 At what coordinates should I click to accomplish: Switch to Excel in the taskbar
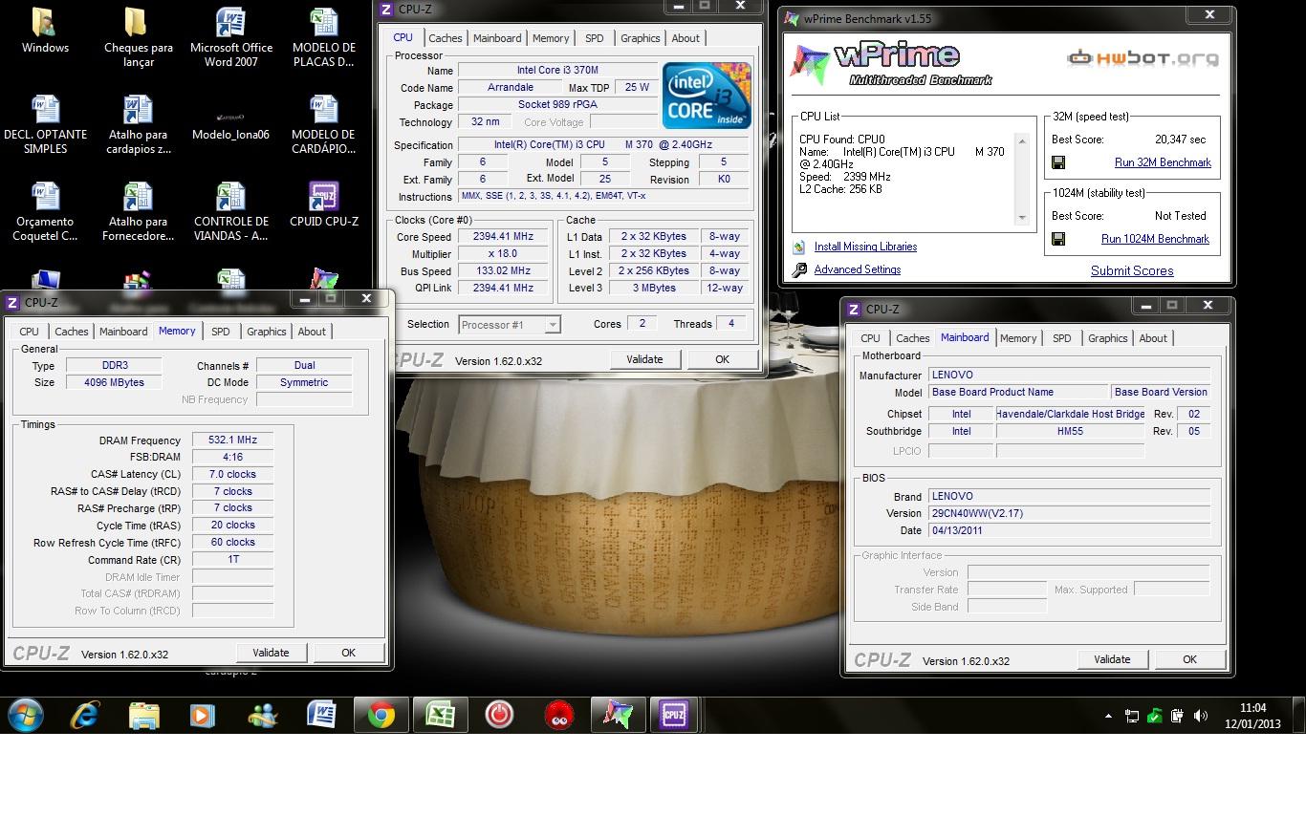tap(440, 715)
